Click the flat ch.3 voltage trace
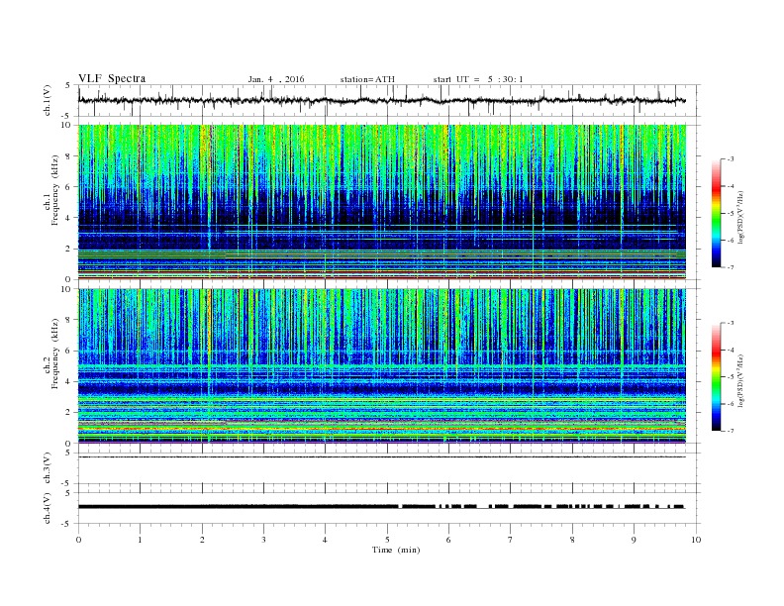Image resolution: width=784 pixels, height=606 pixels. [x=381, y=457]
